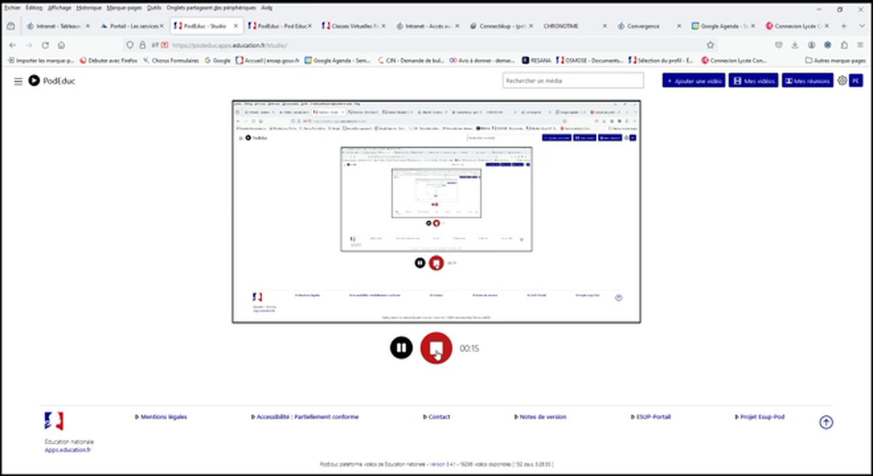Open the PE profile avatar menu

click(x=857, y=80)
